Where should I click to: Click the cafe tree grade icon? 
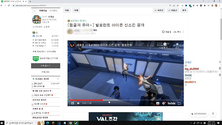click(34, 33)
